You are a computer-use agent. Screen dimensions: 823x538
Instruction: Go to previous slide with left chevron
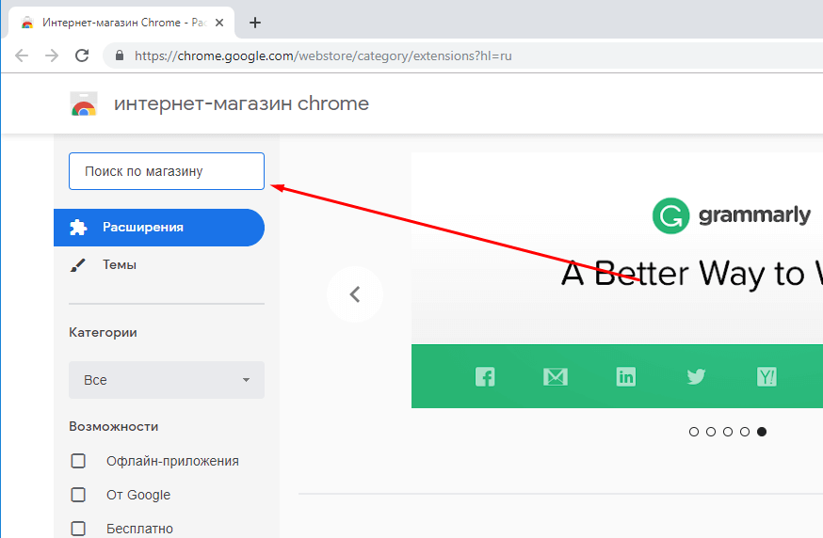355,294
